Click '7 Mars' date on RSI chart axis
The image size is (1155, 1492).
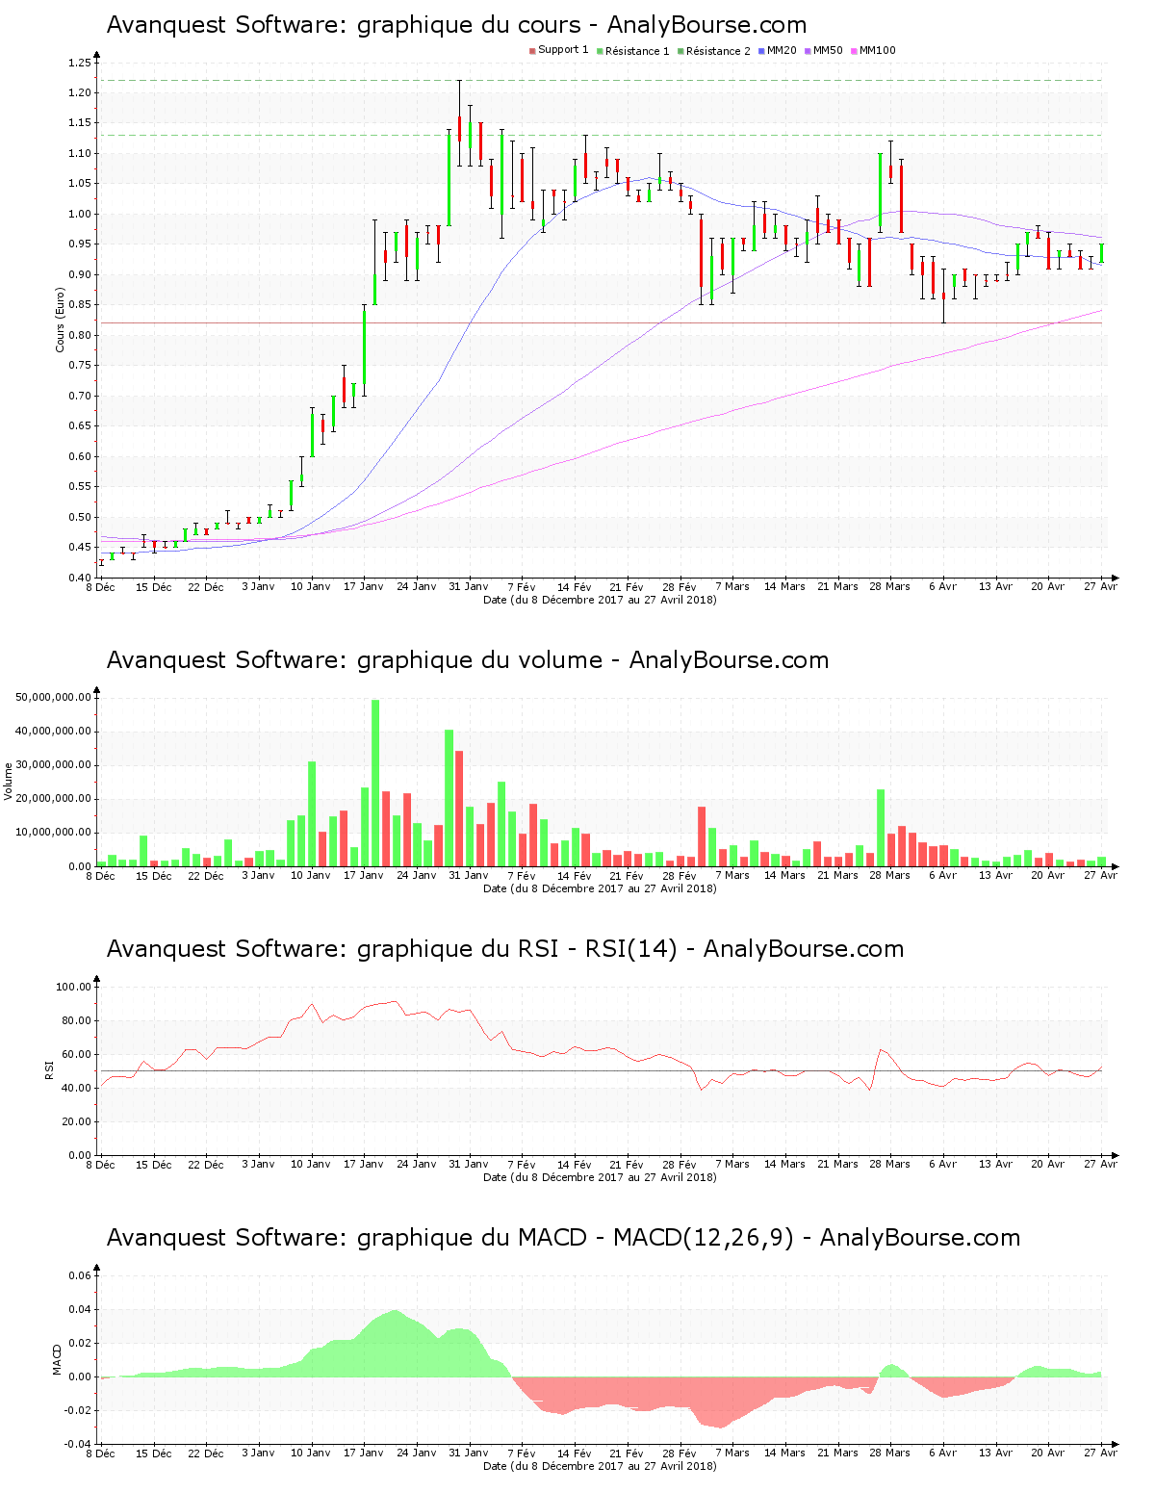click(732, 1164)
